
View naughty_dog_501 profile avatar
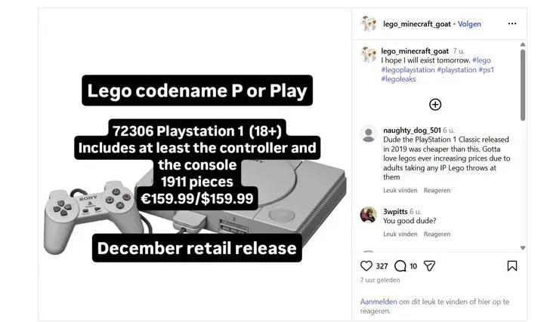click(369, 133)
